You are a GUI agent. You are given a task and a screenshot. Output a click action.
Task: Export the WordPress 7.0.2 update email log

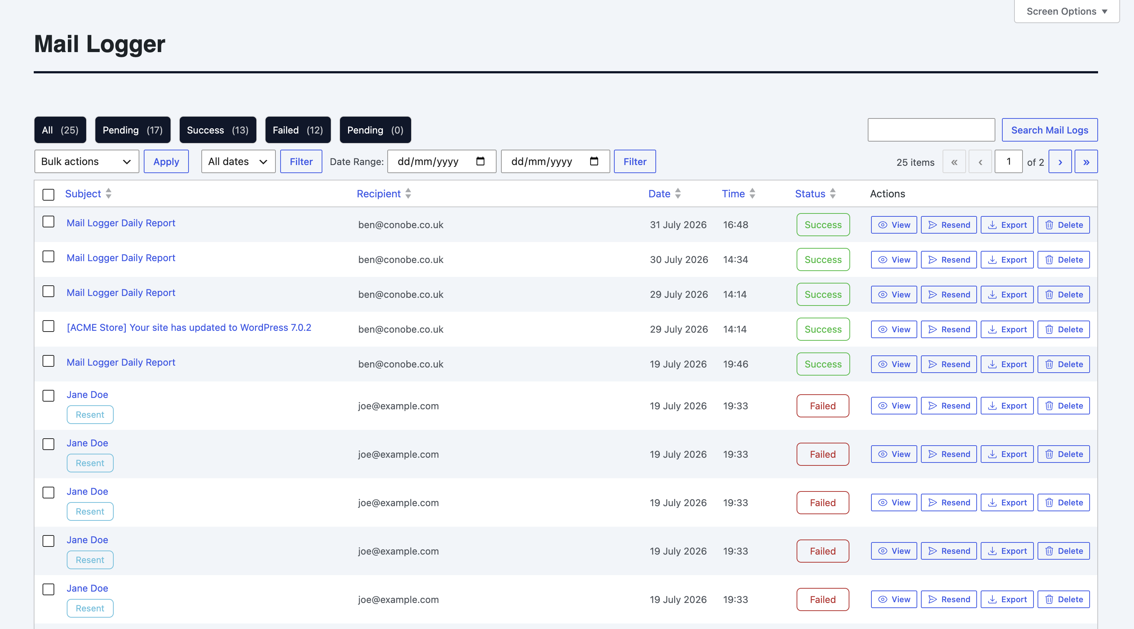(x=1007, y=329)
